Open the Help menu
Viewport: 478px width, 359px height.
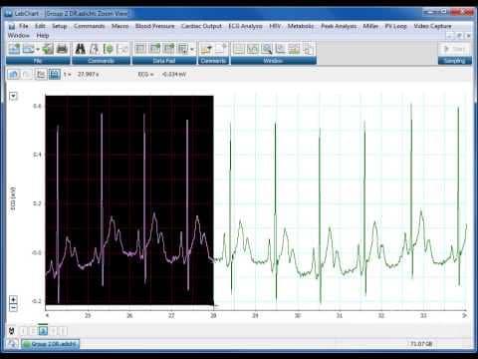coord(43,35)
